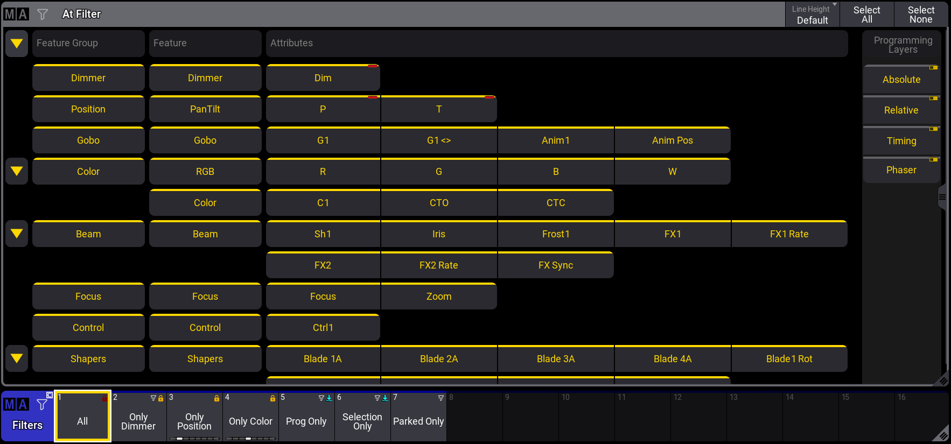The image size is (951, 444).
Task: Click empty filter pool slot 12
Action: [698, 417]
